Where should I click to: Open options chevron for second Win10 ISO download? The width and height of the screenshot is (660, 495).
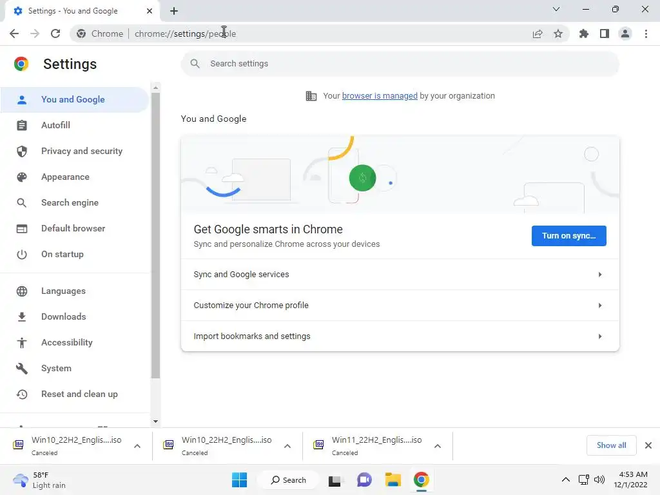pyautogui.click(x=287, y=446)
